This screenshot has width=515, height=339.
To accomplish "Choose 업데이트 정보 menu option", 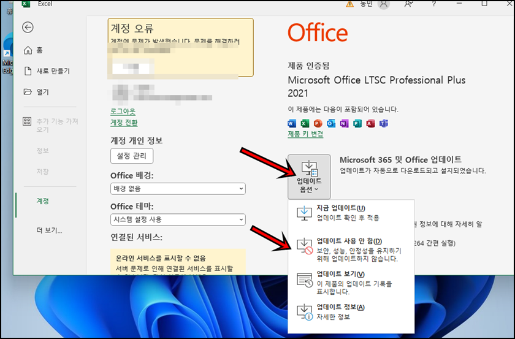I will click(351, 312).
